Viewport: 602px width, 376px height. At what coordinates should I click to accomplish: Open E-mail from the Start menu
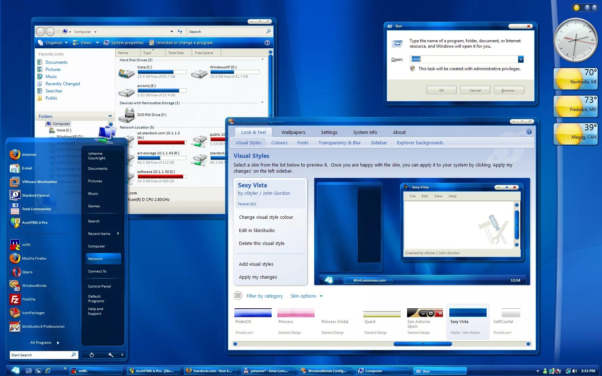coord(21,168)
